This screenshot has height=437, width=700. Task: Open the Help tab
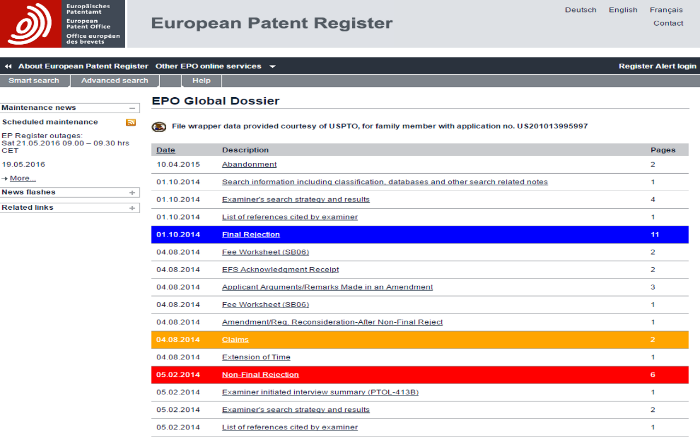pos(201,81)
